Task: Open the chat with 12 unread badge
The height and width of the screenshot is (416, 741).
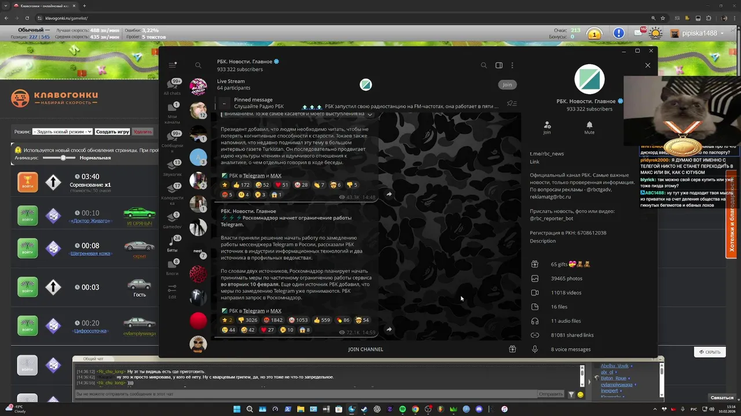Action: pyautogui.click(x=198, y=110)
